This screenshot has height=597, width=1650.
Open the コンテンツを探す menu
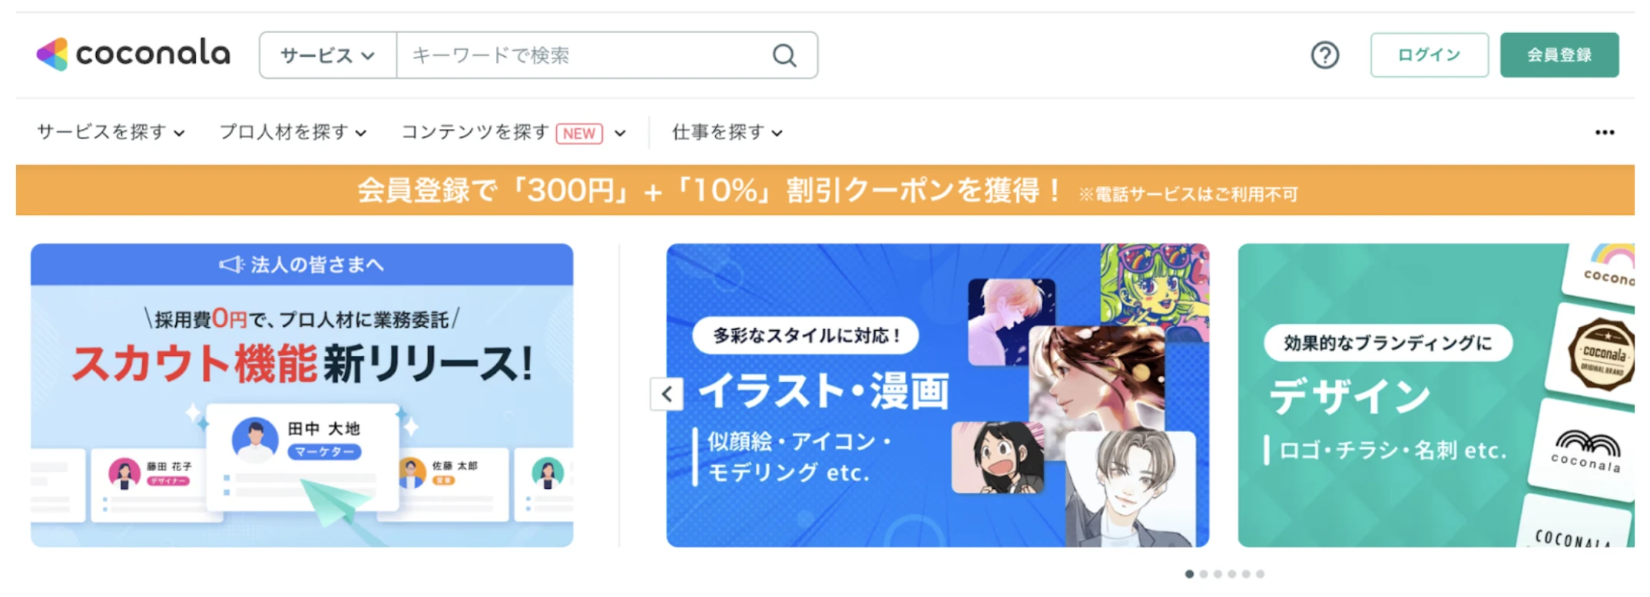coord(514,133)
